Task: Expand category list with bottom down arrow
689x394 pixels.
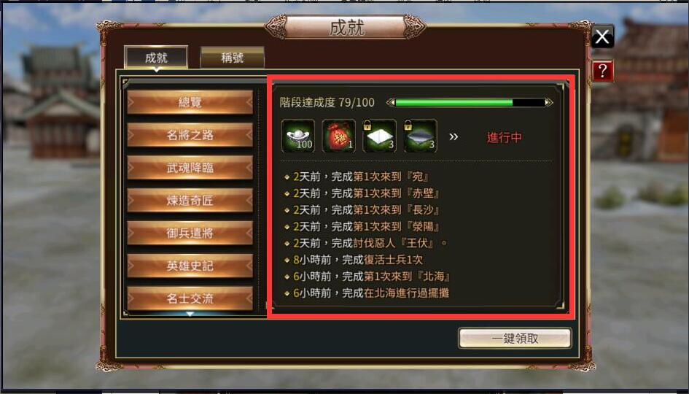Action: coord(190,314)
